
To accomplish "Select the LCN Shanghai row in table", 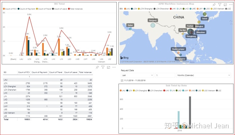I will (48, 86).
